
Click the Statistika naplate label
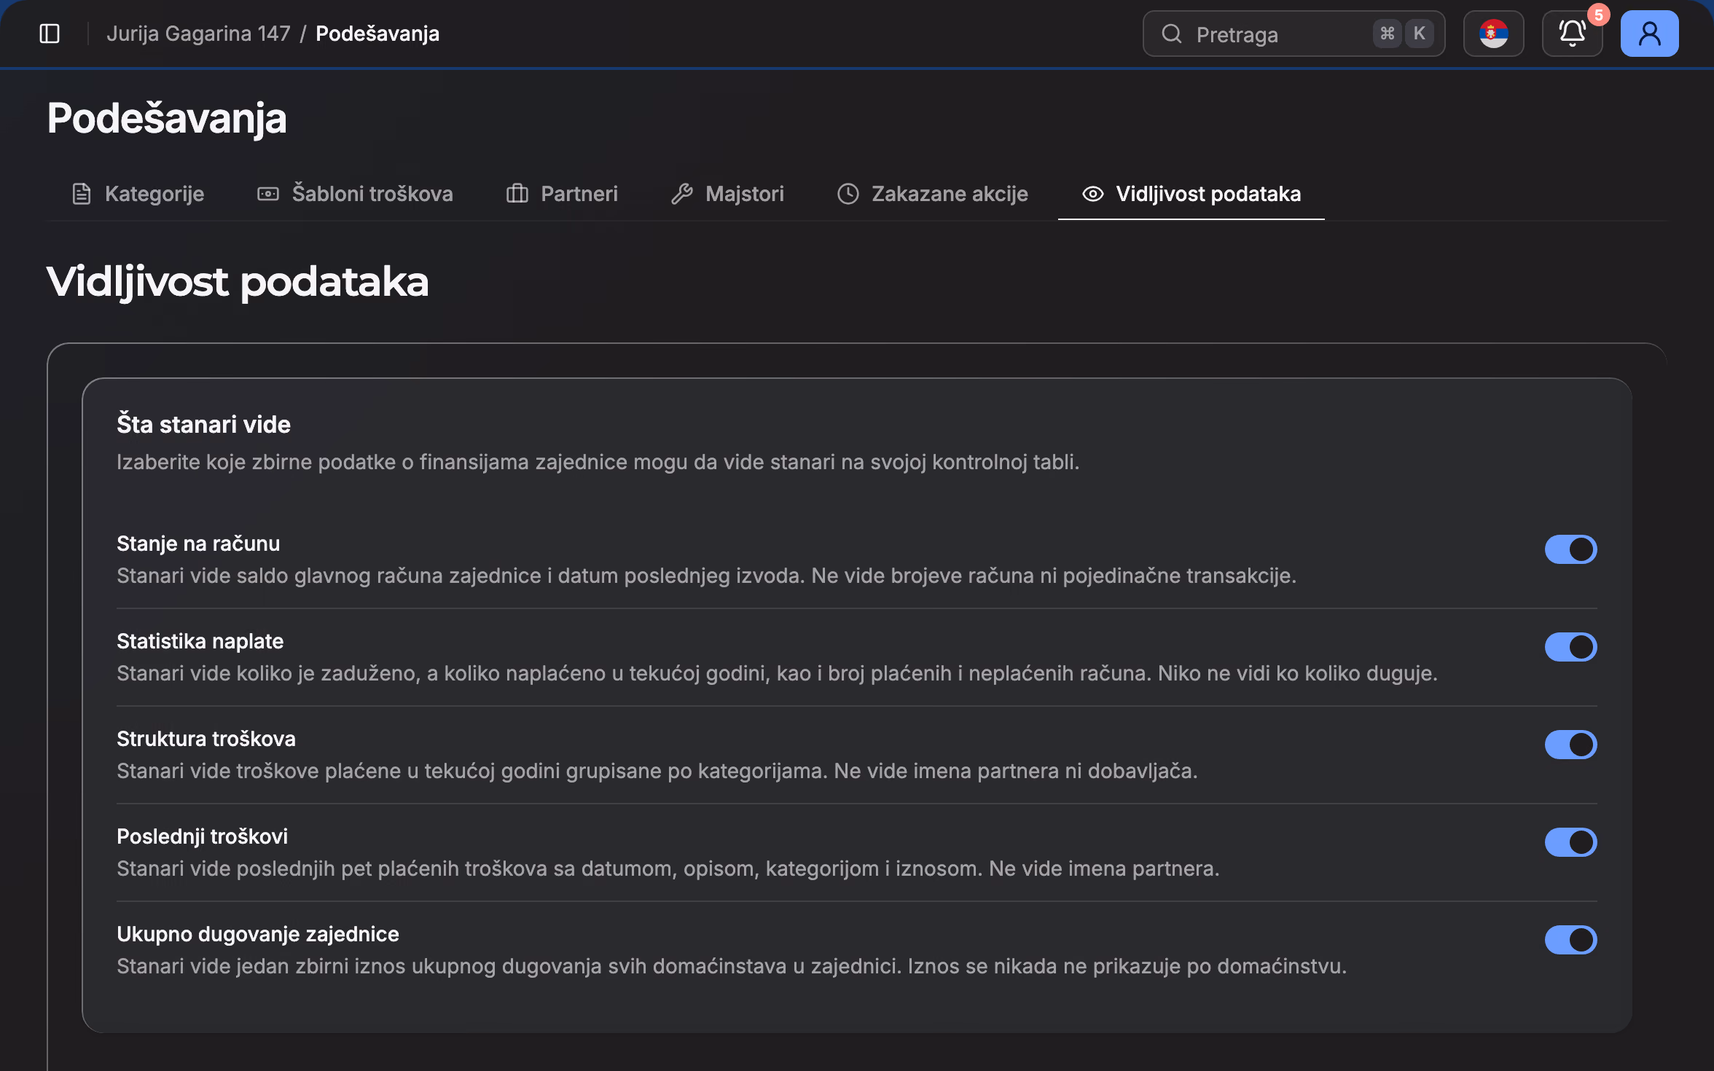coord(200,641)
